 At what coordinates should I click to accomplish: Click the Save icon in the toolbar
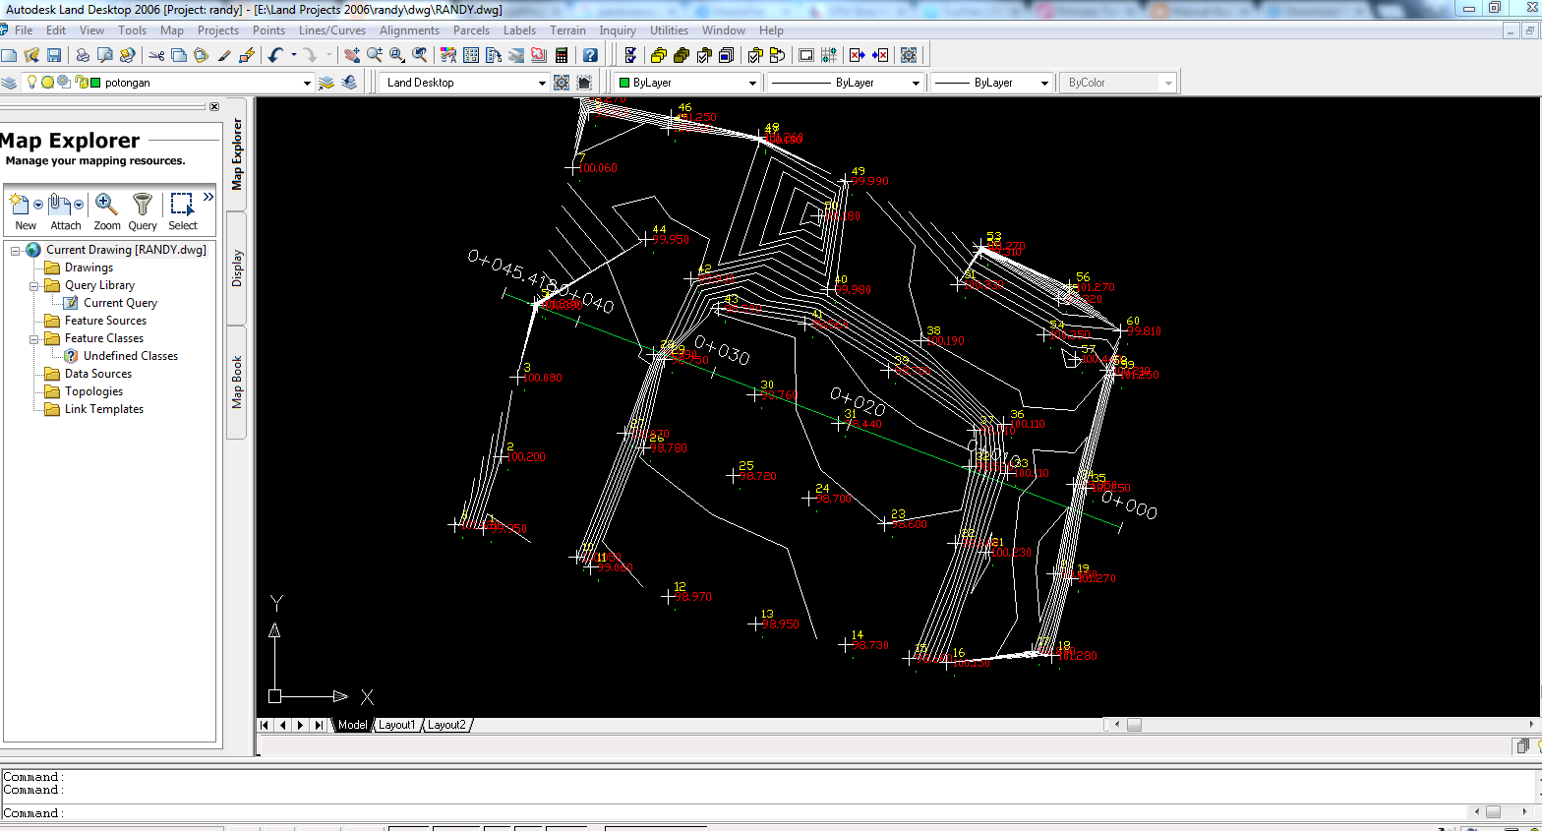pyautogui.click(x=54, y=55)
